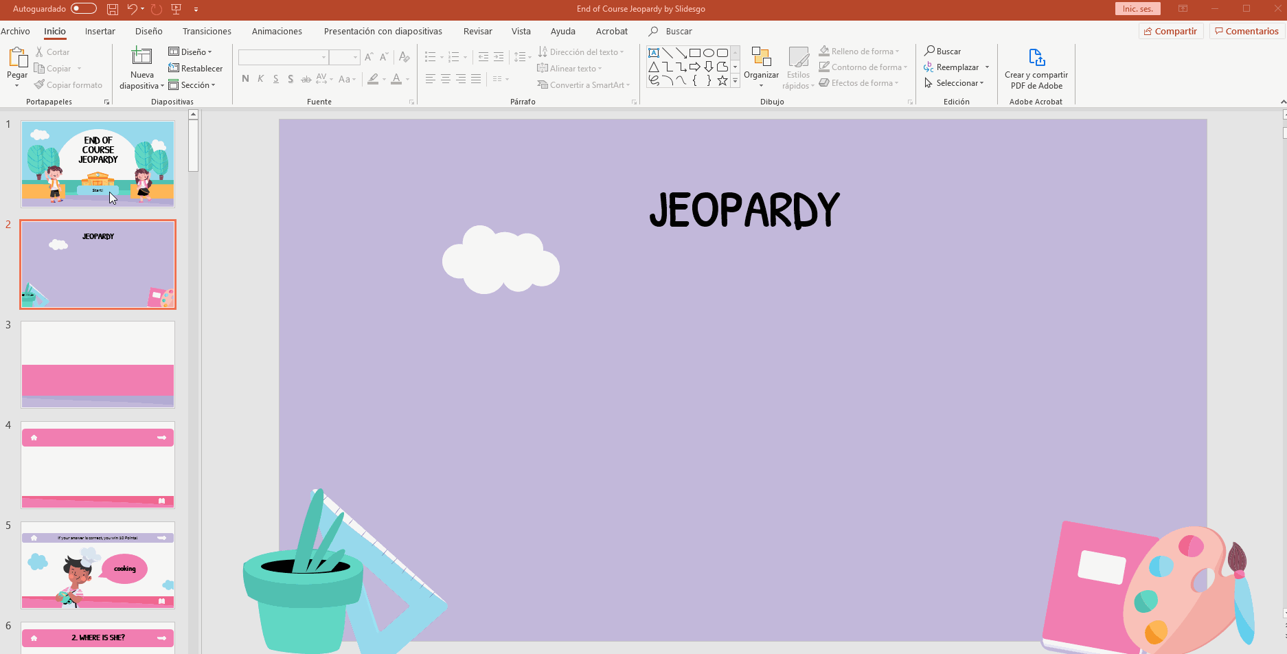
Task: Click the Compartir button
Action: click(x=1171, y=31)
